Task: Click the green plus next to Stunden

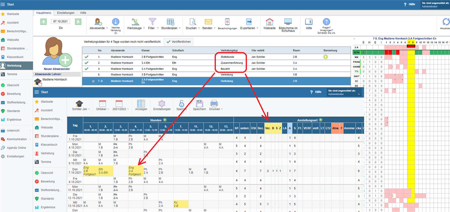Action: tap(165, 120)
